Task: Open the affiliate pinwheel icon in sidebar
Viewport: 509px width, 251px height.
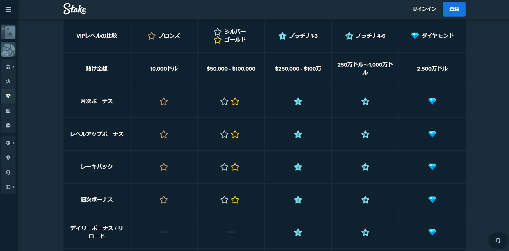Action: click(8, 82)
